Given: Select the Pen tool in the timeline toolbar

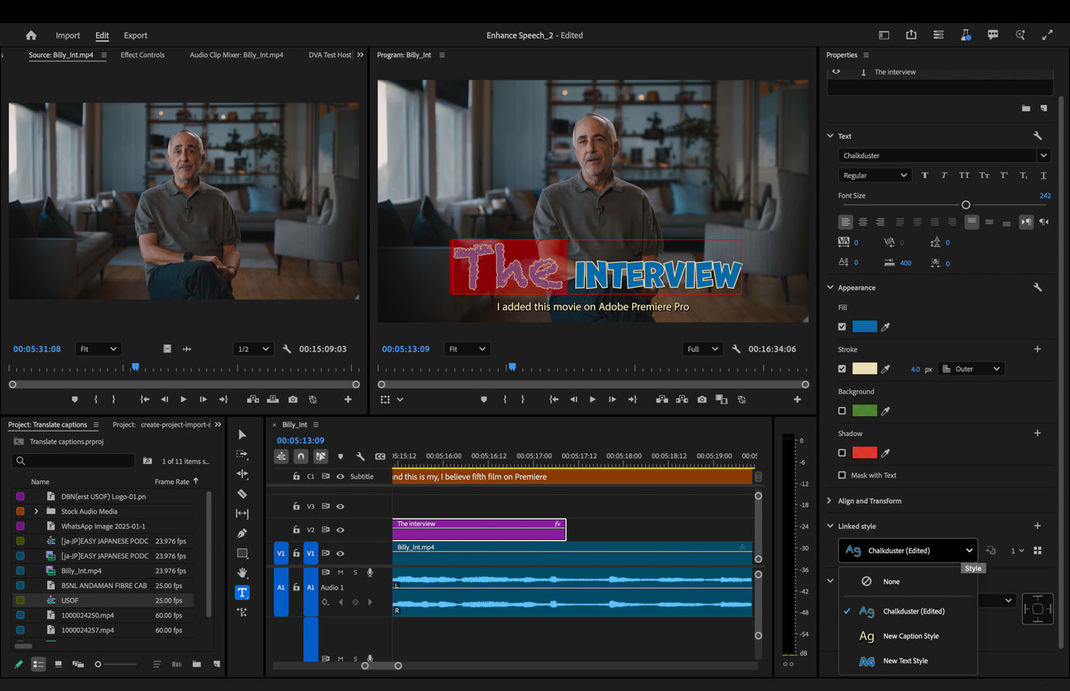Looking at the screenshot, I should 242,532.
